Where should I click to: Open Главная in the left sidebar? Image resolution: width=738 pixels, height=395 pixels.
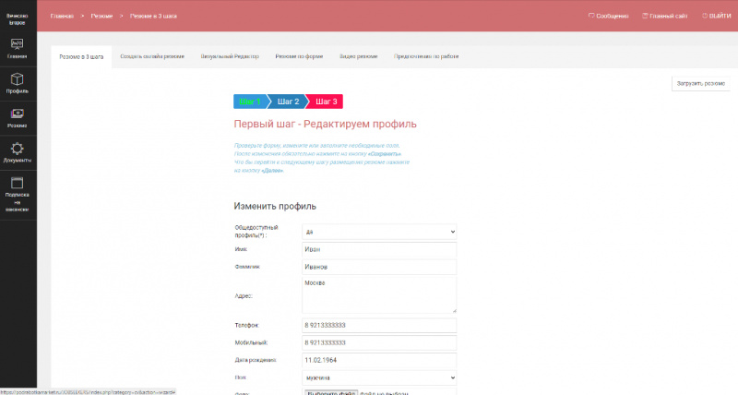click(18, 47)
